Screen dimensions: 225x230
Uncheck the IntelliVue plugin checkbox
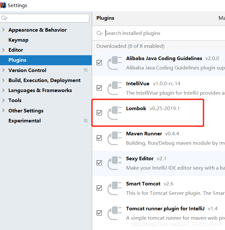(x=99, y=88)
